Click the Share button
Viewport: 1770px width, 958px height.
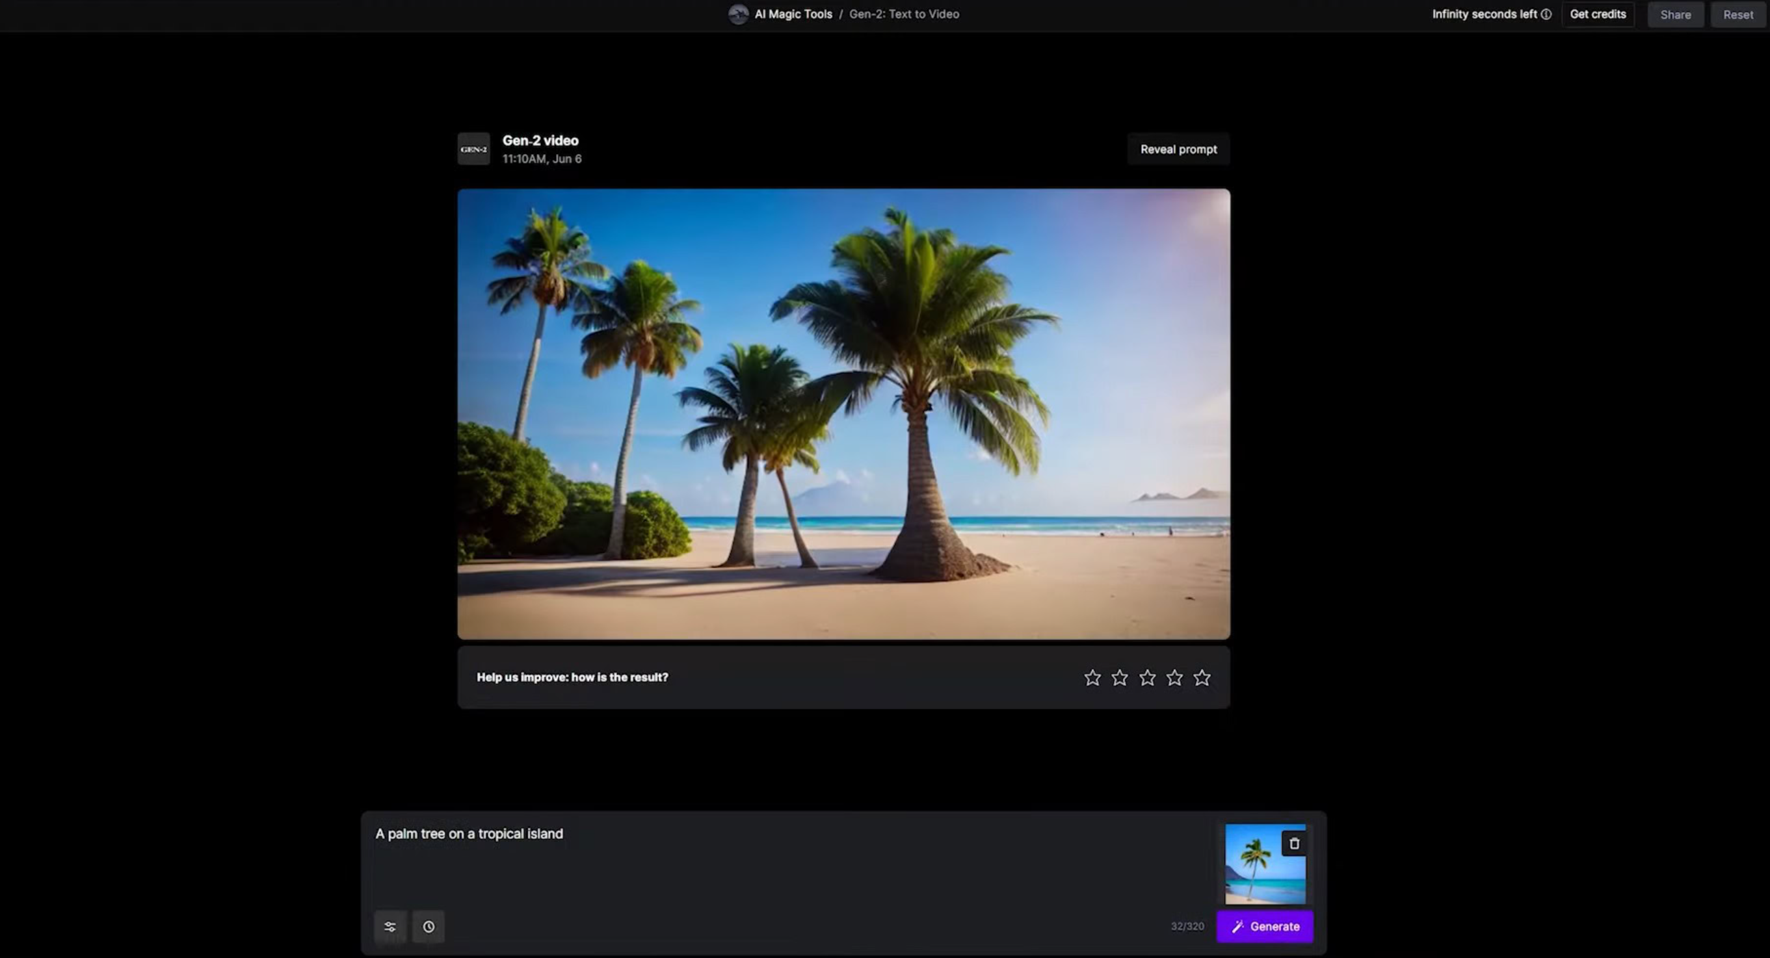coord(1675,14)
